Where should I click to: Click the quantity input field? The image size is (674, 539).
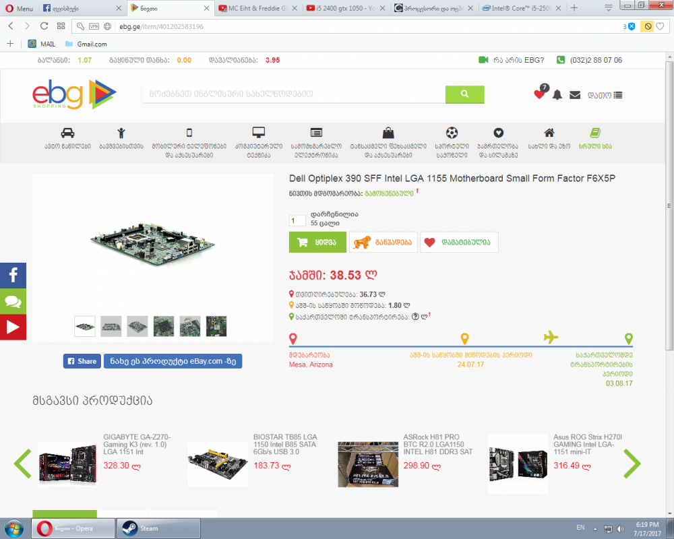(x=297, y=220)
